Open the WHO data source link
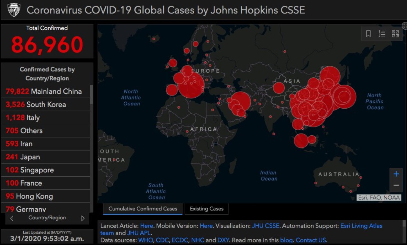 [x=145, y=240]
